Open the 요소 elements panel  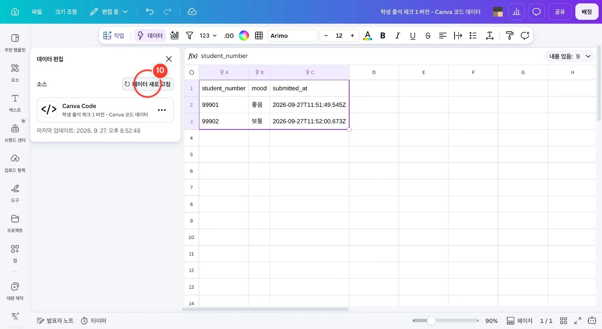(15, 73)
